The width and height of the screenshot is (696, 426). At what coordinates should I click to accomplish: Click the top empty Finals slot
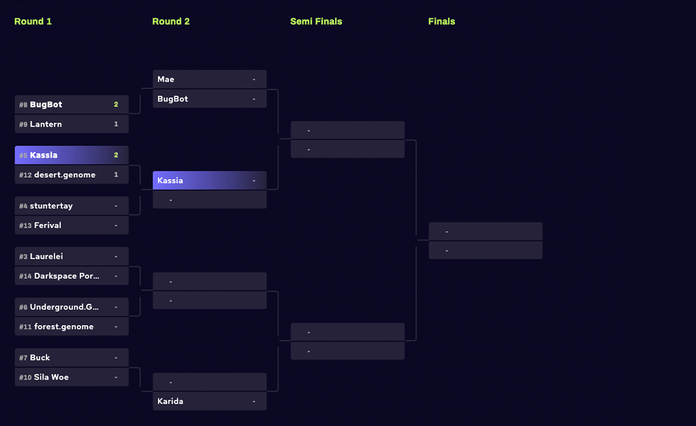pos(485,232)
